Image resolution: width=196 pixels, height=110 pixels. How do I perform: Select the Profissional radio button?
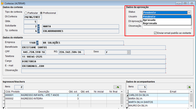41,13
